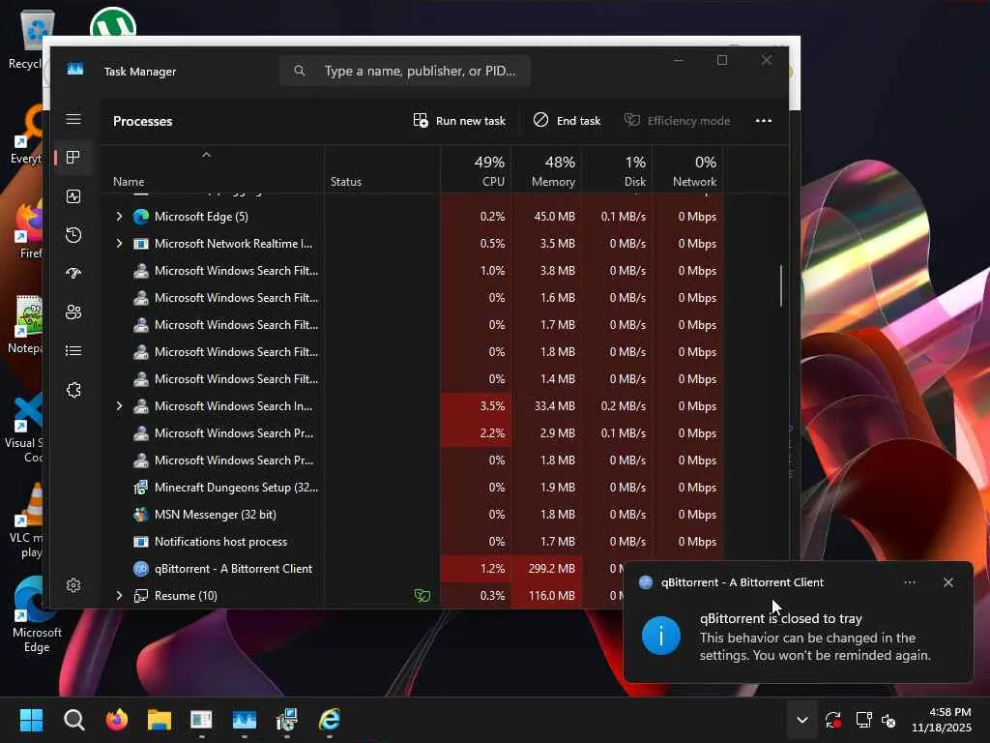Open the taskbar app left of Task Manager
990x743 pixels.
coord(201,720)
